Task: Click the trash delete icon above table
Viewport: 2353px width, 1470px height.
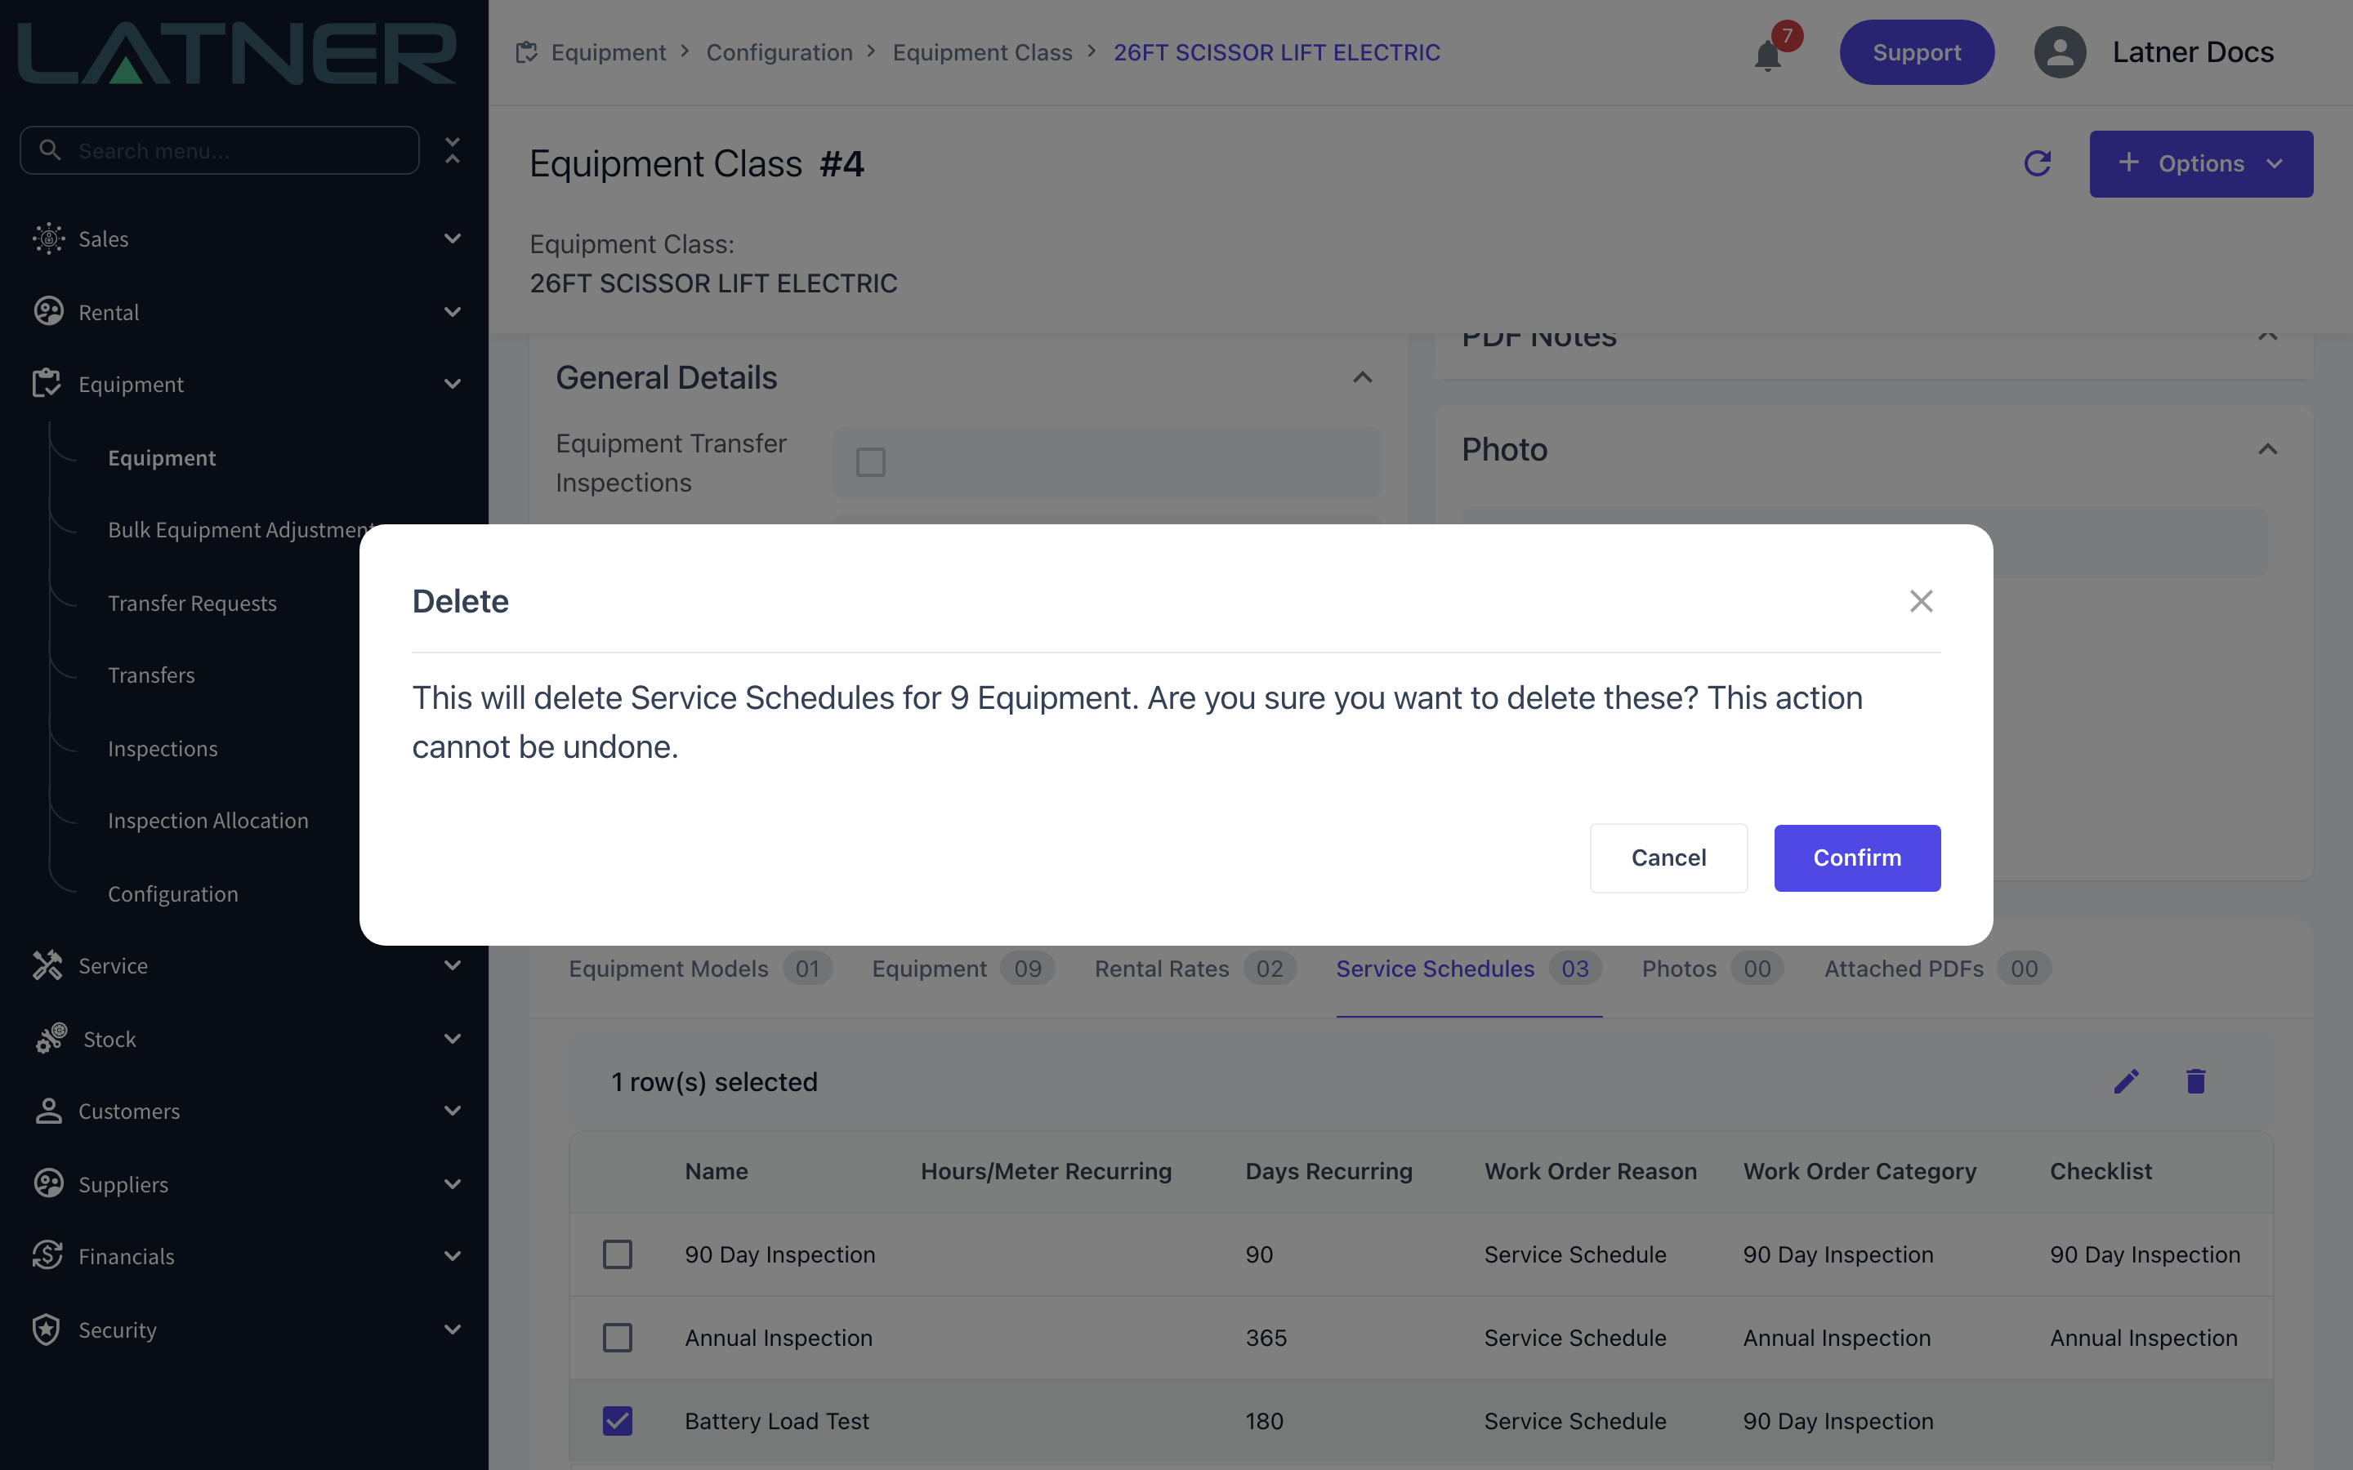Action: click(2195, 1081)
